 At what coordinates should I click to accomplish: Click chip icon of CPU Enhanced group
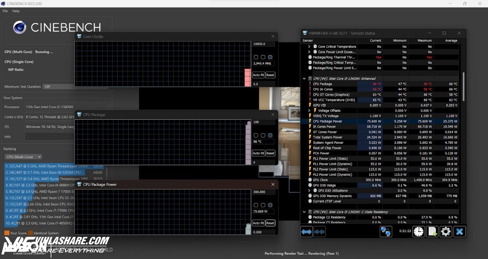click(x=310, y=79)
